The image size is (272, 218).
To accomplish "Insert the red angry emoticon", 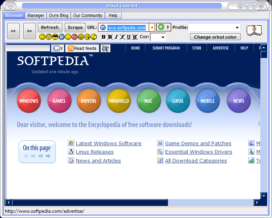I will pyautogui.click(x=74, y=37).
